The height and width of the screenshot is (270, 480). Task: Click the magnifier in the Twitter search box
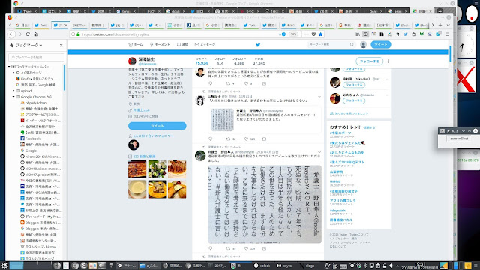coord(352,45)
